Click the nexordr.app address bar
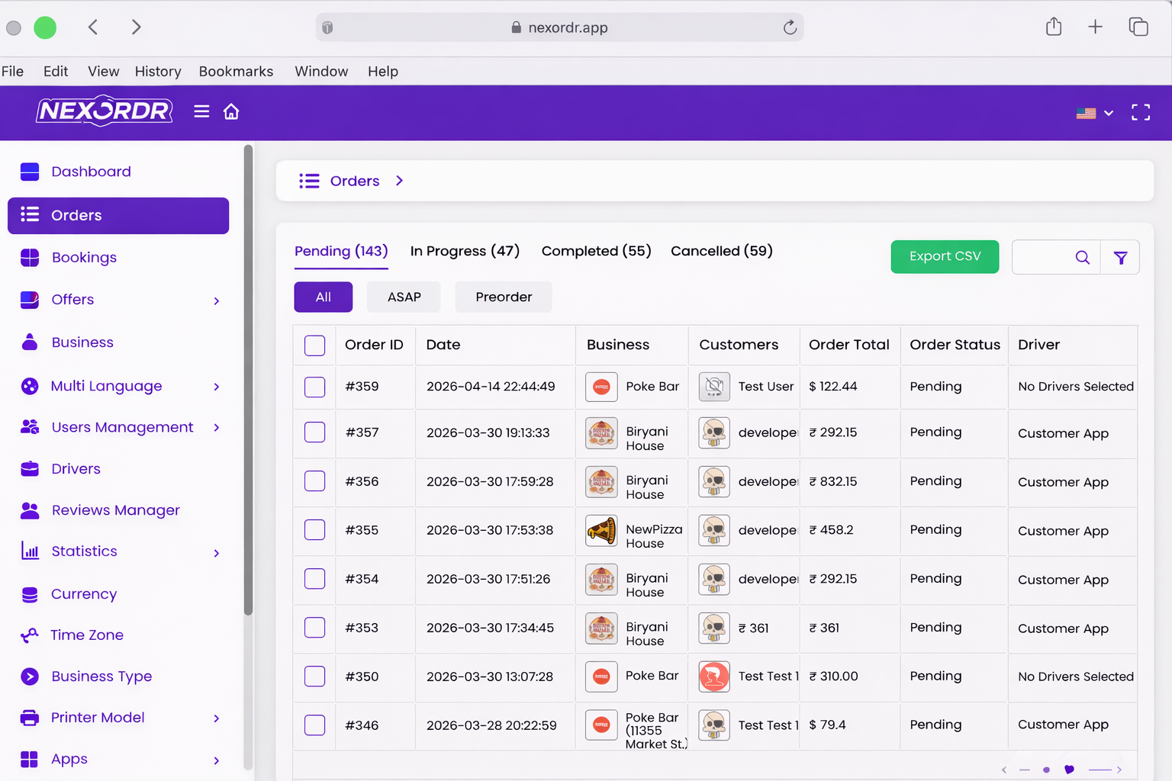The width and height of the screenshot is (1172, 781). point(559,27)
